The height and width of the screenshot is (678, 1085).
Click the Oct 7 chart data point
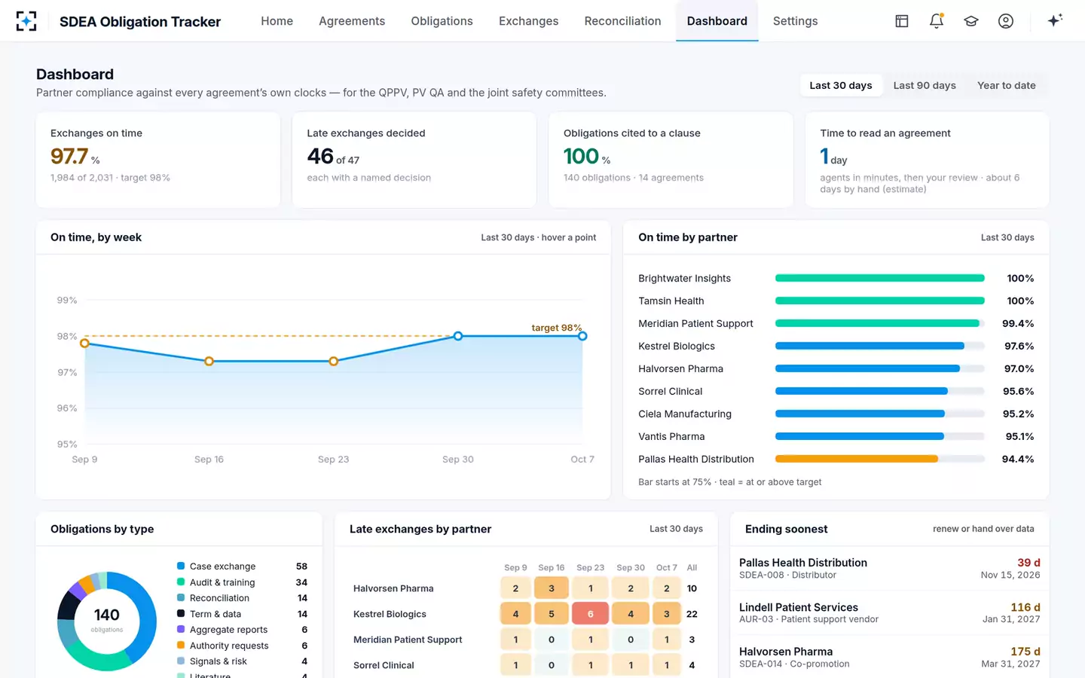[582, 336]
